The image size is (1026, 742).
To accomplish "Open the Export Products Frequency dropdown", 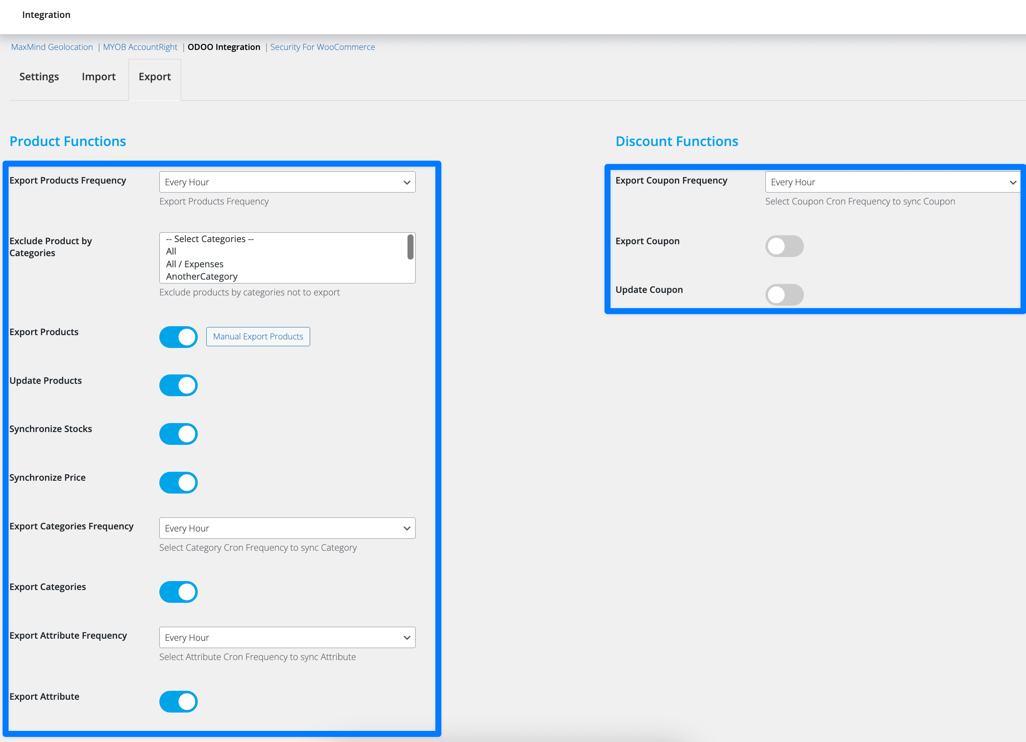I will click(x=287, y=182).
